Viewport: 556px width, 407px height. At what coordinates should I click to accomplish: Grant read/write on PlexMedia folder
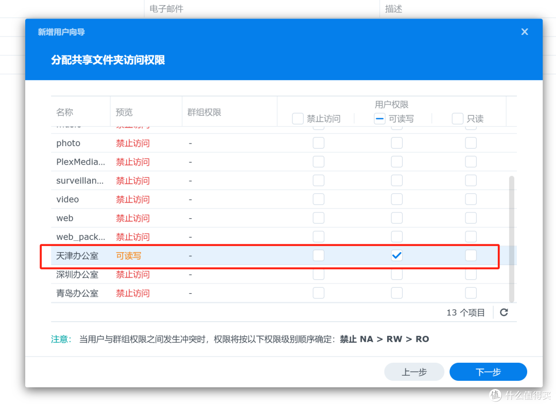tap(397, 162)
